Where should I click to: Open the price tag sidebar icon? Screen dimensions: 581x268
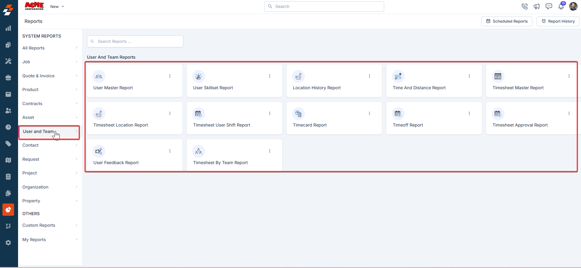(8, 144)
